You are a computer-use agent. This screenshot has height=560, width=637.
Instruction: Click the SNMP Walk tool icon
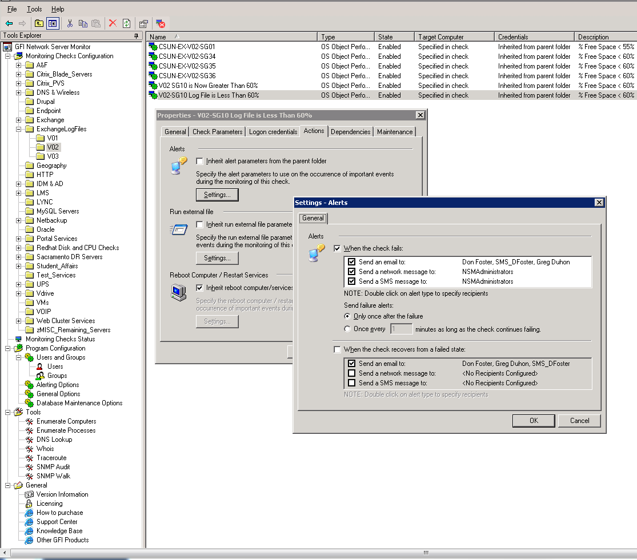coord(29,476)
